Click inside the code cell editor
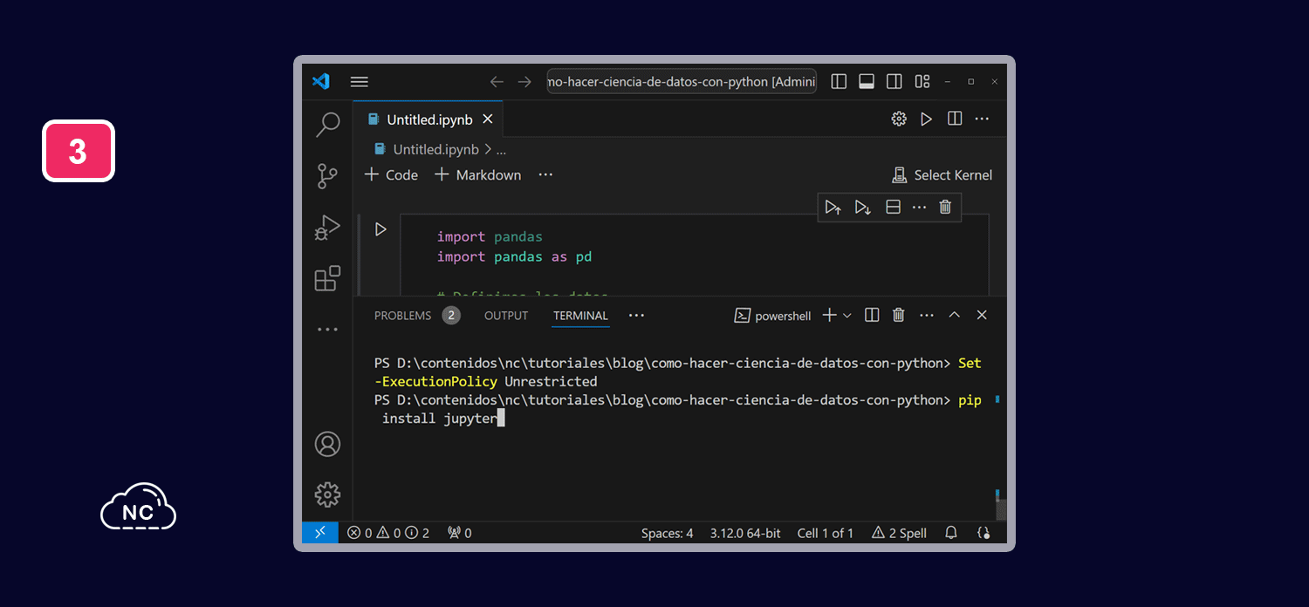Screen dimensions: 1309x607 pyautogui.click(x=694, y=253)
